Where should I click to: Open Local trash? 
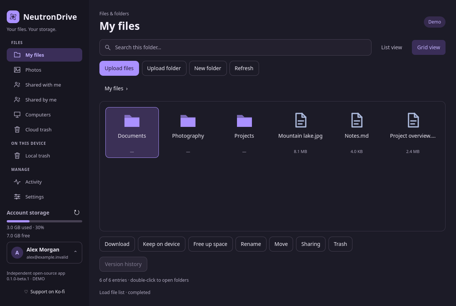44,156
